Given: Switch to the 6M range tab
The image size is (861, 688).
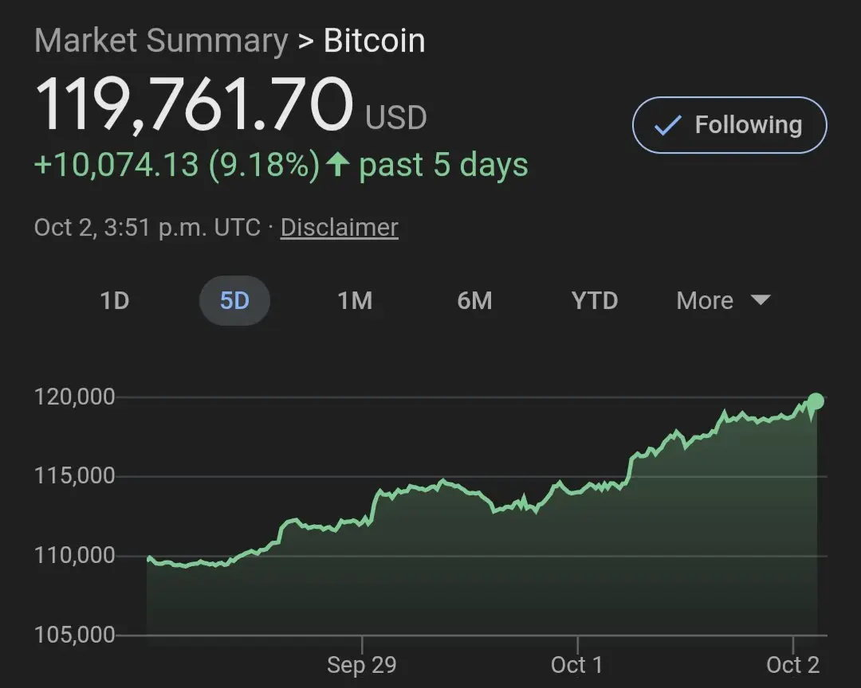Looking at the screenshot, I should (474, 300).
